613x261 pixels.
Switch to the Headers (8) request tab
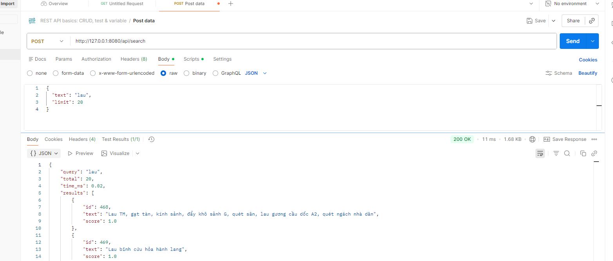[134, 59]
